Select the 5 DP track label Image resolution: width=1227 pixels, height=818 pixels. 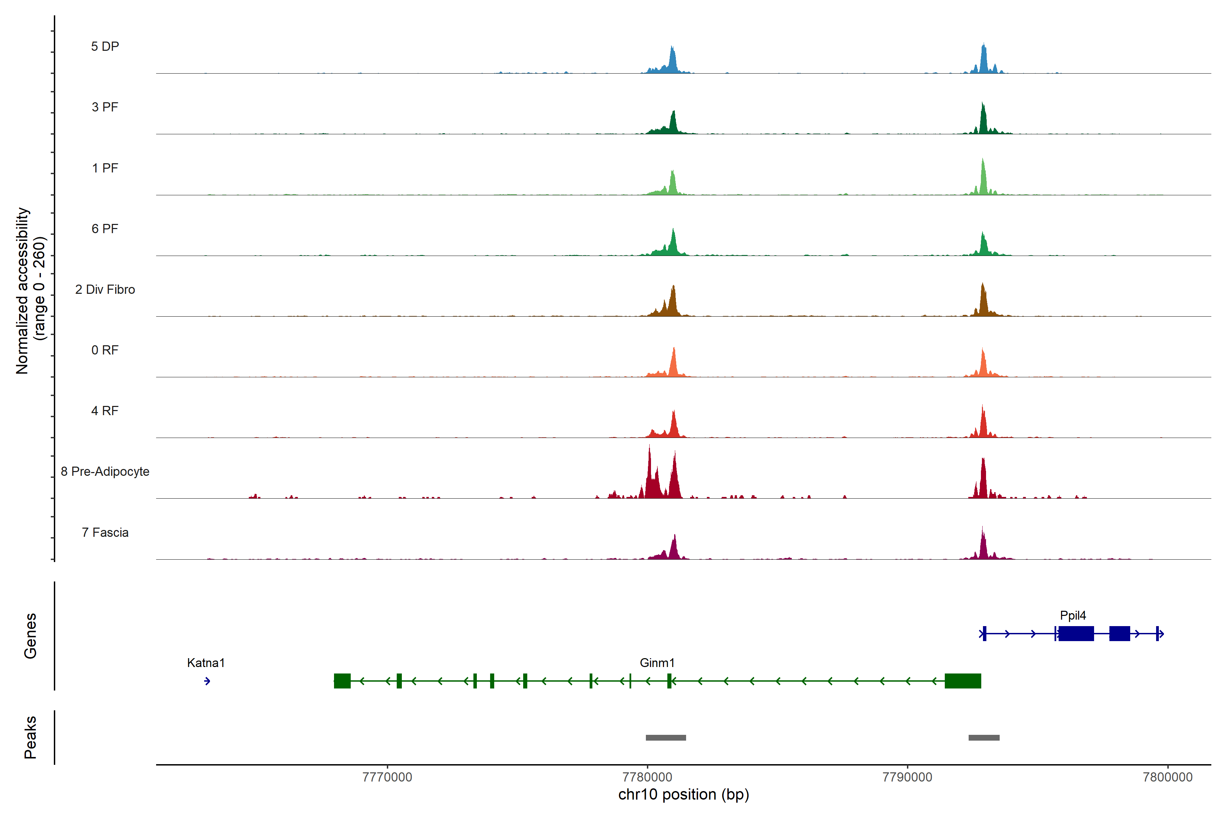coord(105,46)
